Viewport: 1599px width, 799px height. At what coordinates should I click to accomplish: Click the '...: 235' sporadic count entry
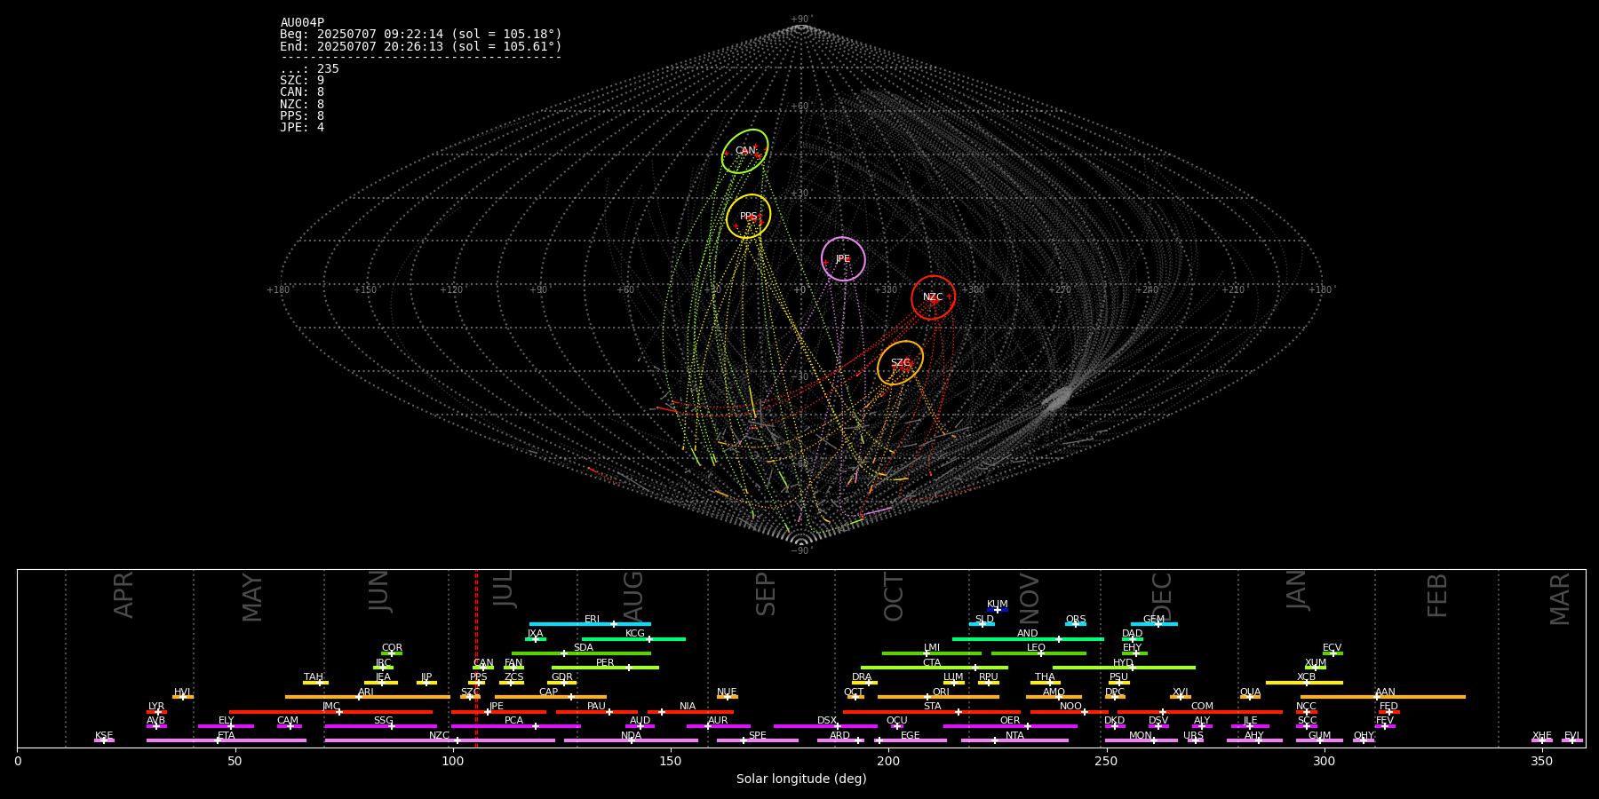309,69
